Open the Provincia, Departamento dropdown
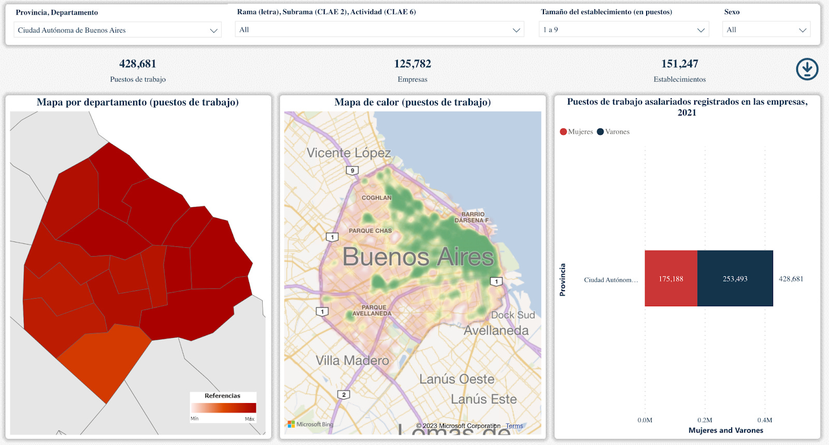Image resolution: width=829 pixels, height=445 pixels. pyautogui.click(x=118, y=30)
